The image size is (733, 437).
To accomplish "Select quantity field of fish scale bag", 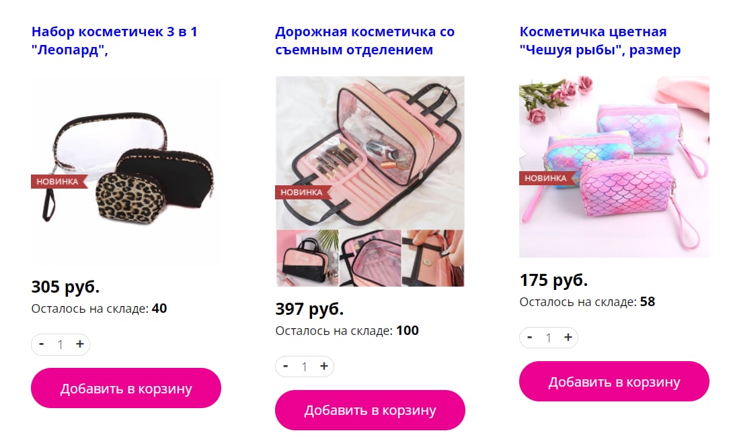I will pos(548,338).
